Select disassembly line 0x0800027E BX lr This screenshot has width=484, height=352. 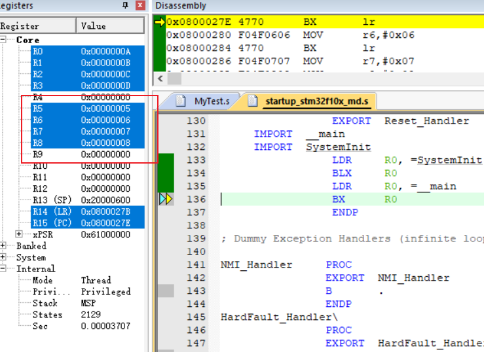325,22
